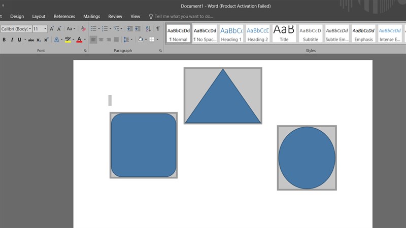
Task: Toggle strikethrough text formatting
Action: [x=31, y=40]
